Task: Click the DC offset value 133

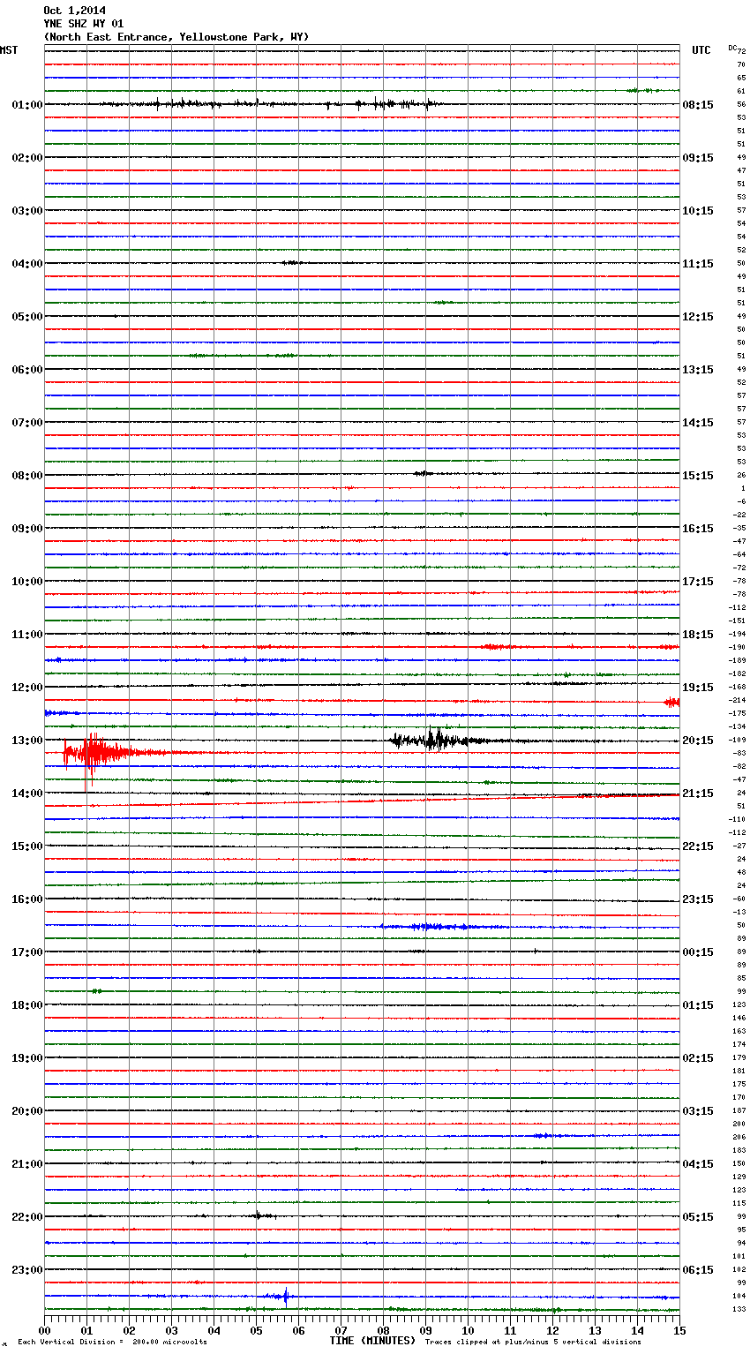Action: 739,1310
